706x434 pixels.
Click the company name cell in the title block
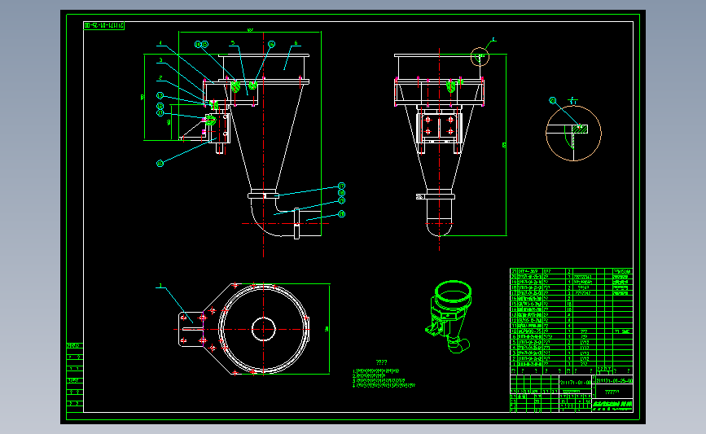tap(612, 406)
